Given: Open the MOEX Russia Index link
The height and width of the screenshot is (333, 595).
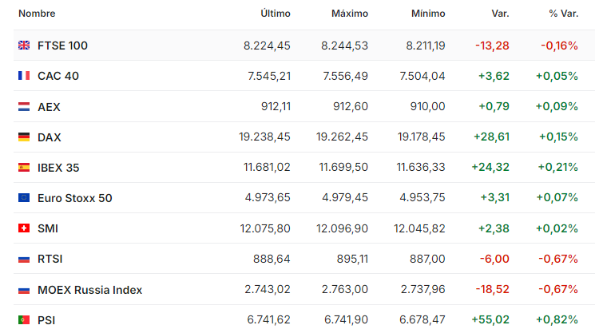Looking at the screenshot, I should tap(90, 290).
